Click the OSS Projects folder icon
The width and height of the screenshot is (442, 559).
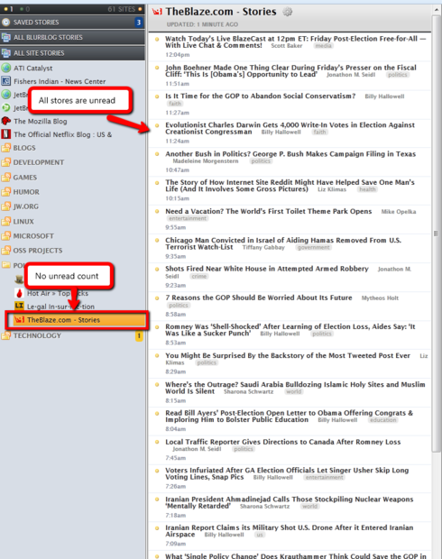[6, 251]
